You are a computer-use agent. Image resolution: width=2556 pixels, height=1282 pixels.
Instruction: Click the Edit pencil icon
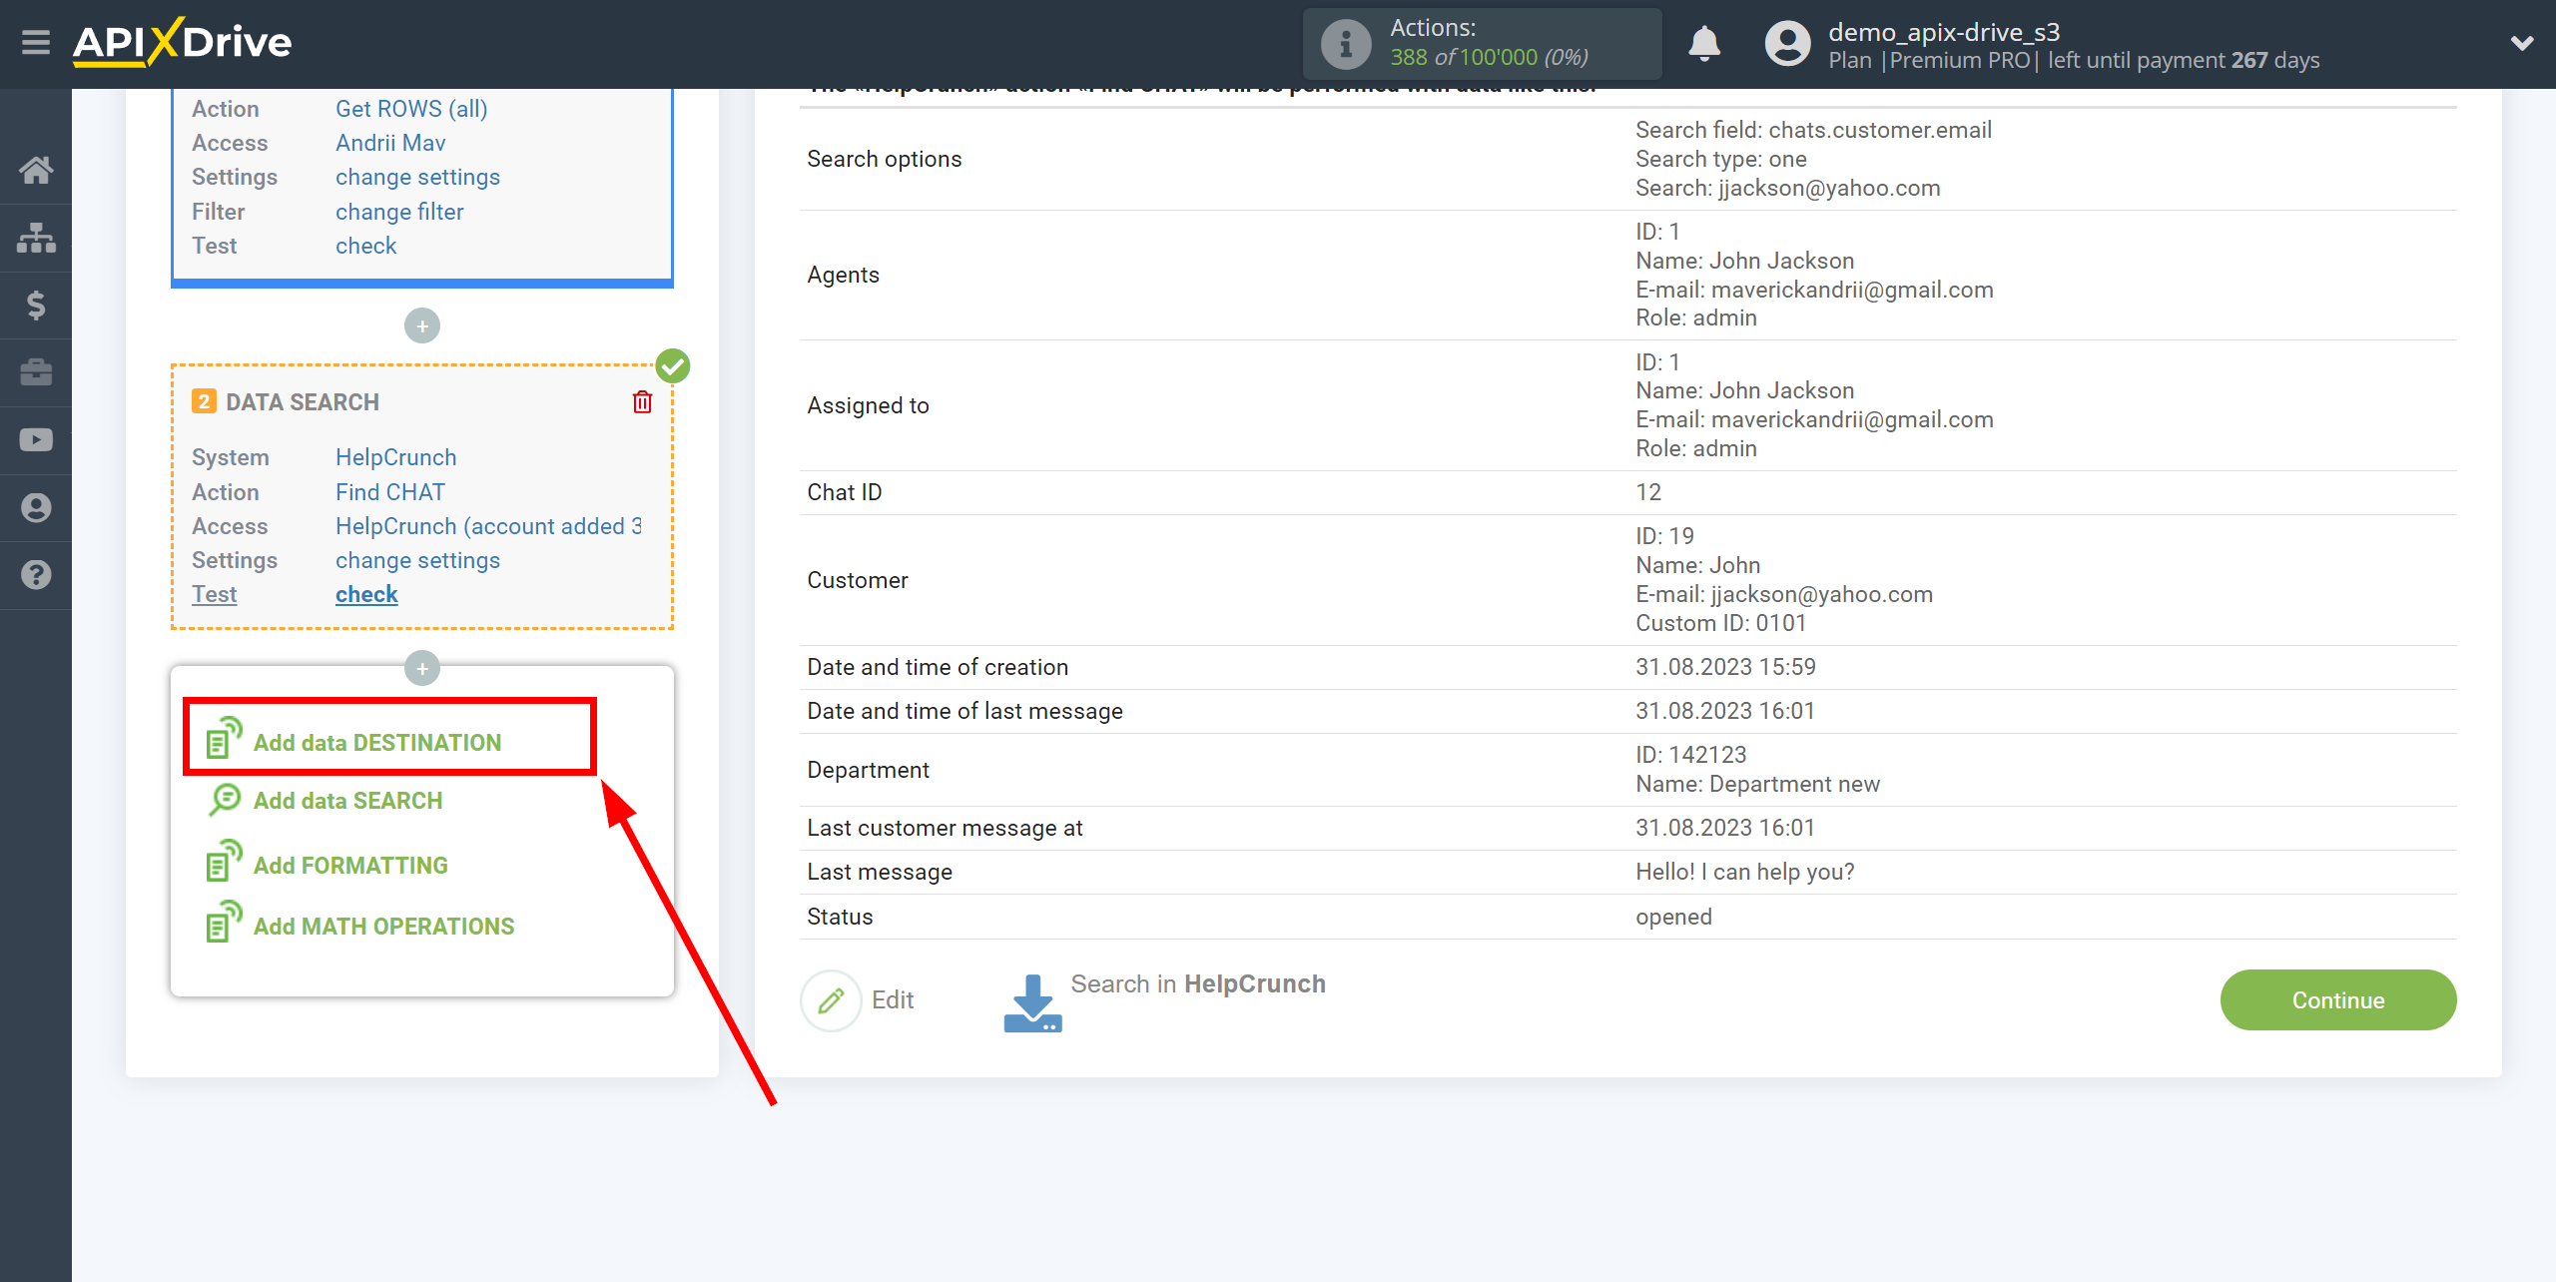(x=831, y=1000)
